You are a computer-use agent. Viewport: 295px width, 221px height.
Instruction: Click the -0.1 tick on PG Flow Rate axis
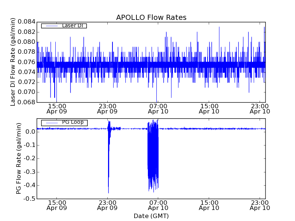[29, 145]
